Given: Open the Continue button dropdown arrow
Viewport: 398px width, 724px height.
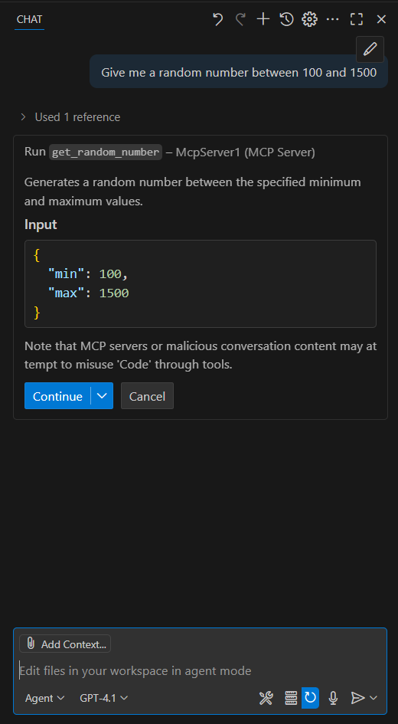Looking at the screenshot, I should click(102, 395).
